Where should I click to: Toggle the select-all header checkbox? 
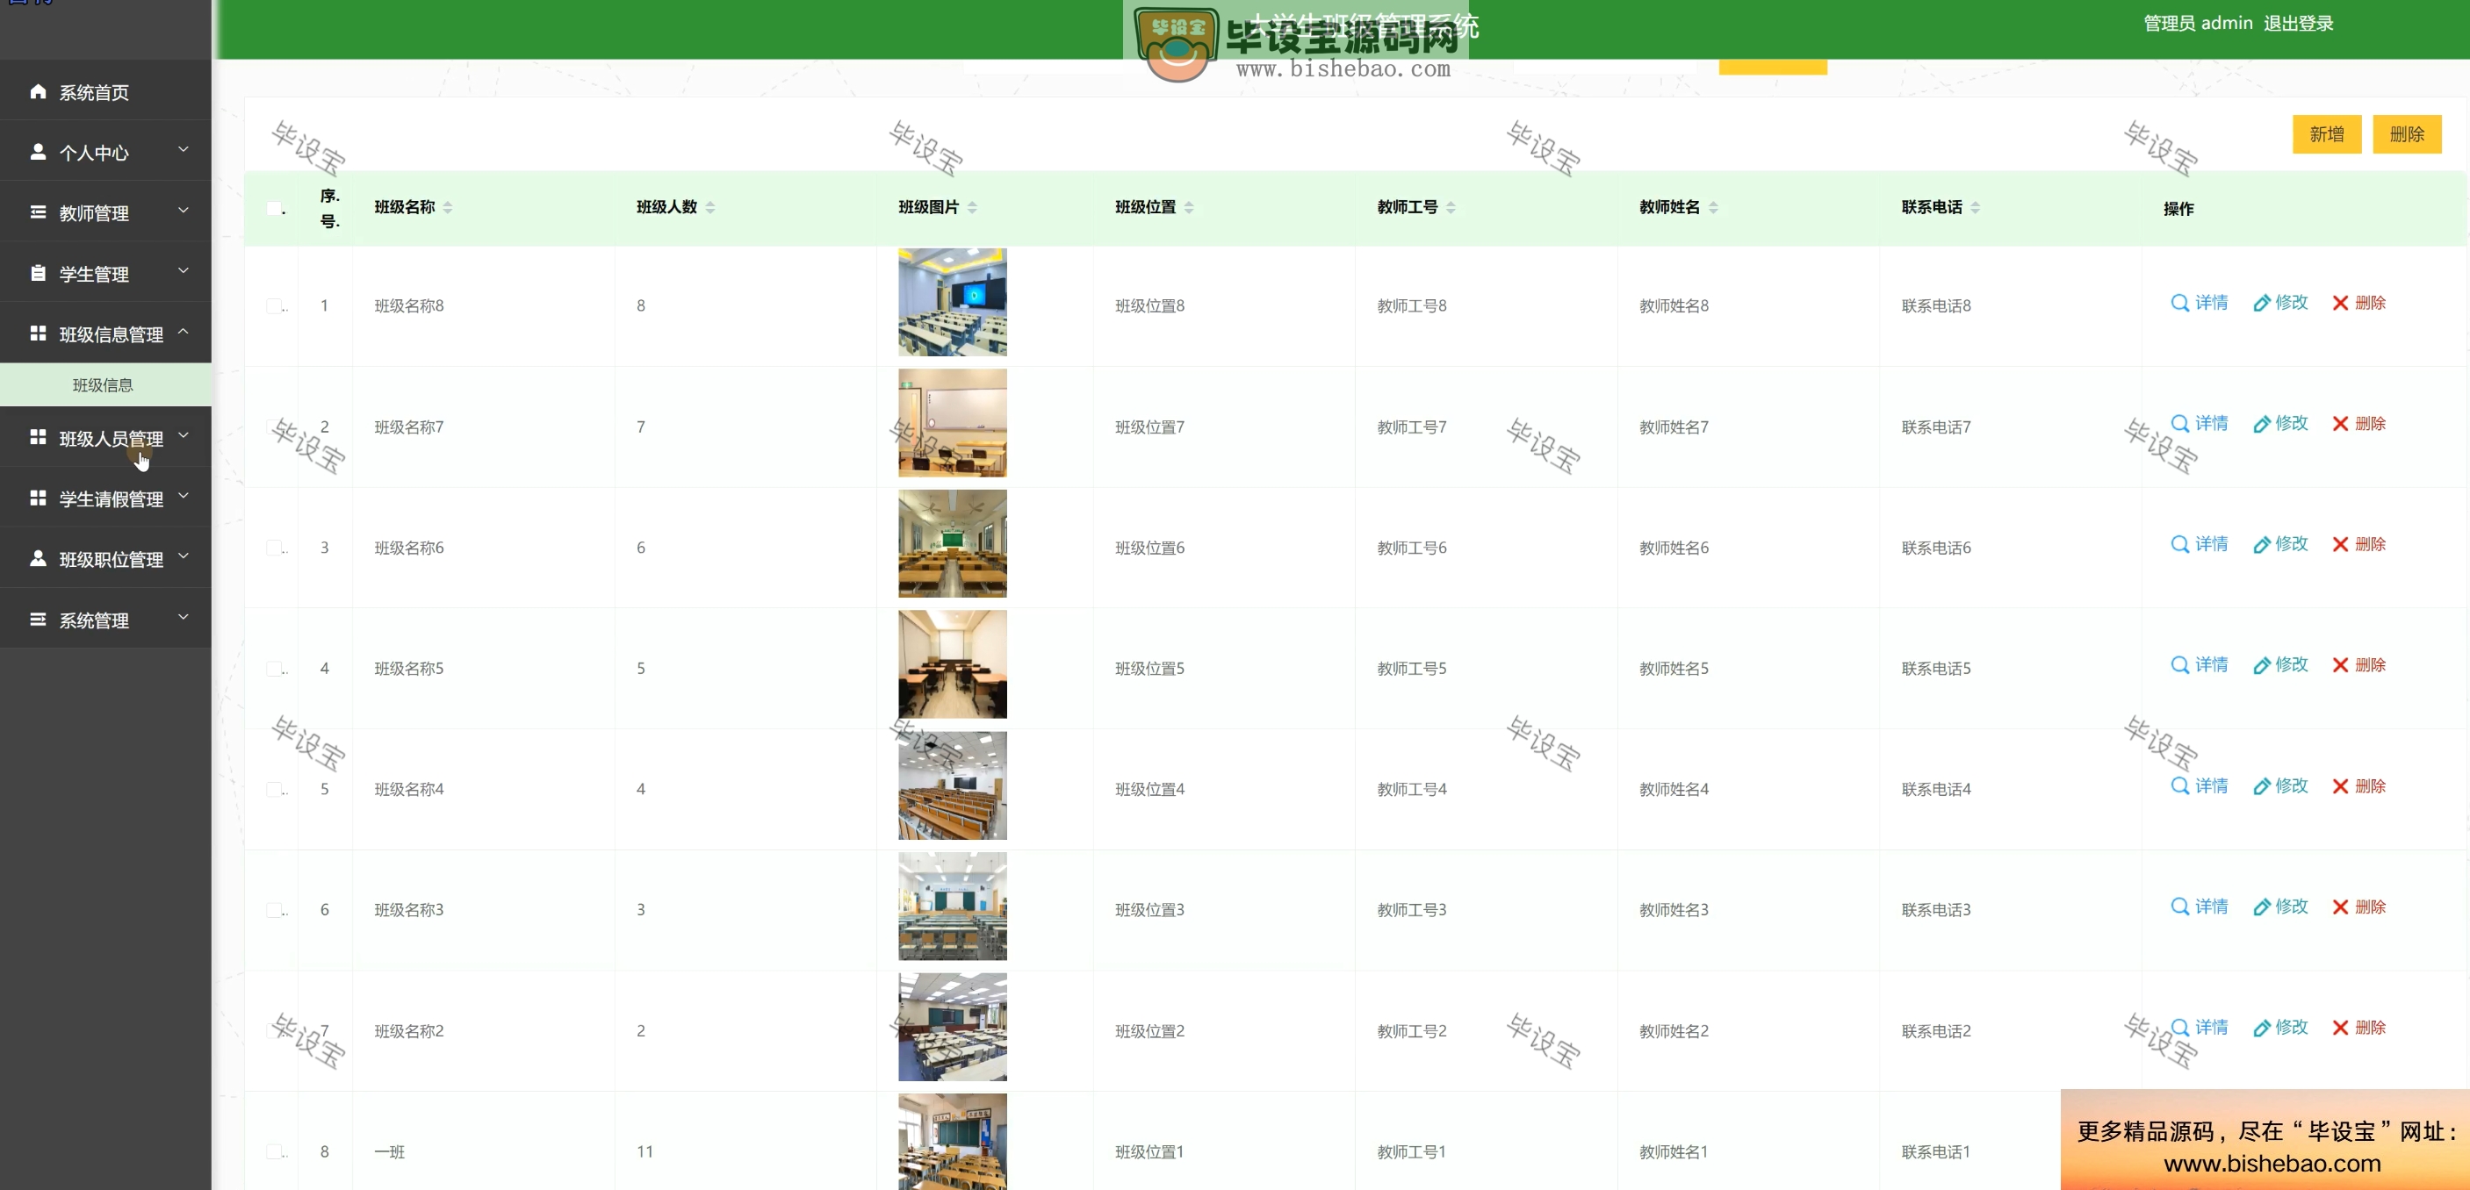coord(274,208)
